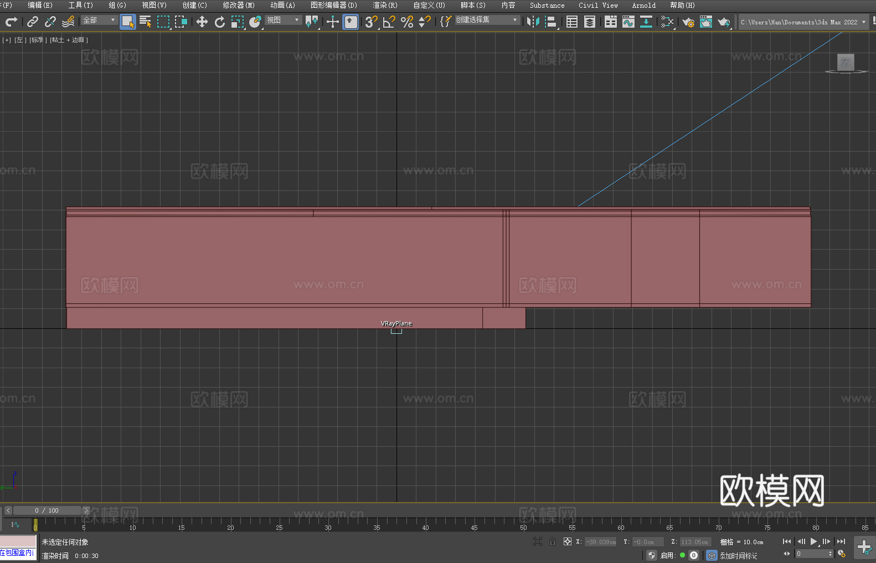This screenshot has height=563, width=876.
Task: Step to the previous frame
Action: 801,541
